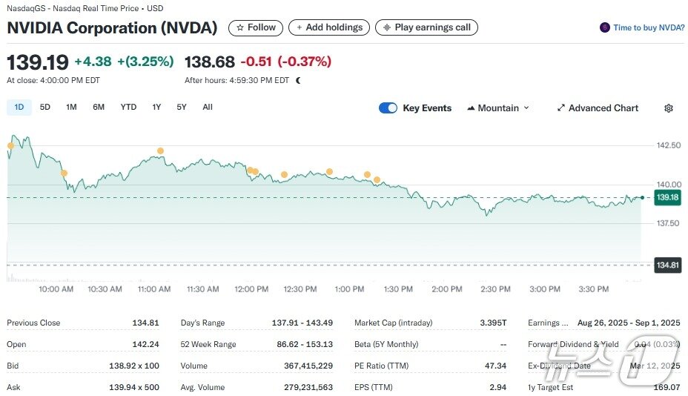Screen dimensions: 688x396
Task: Show All time price history
Action: 208,107
